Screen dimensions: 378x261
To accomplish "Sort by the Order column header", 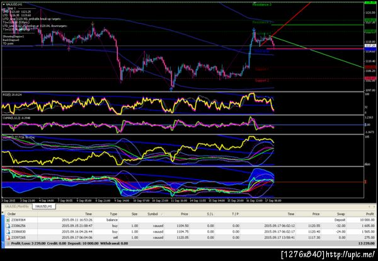I will click(11, 214).
